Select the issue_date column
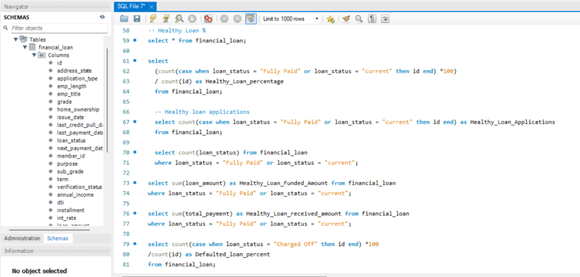 [71, 117]
